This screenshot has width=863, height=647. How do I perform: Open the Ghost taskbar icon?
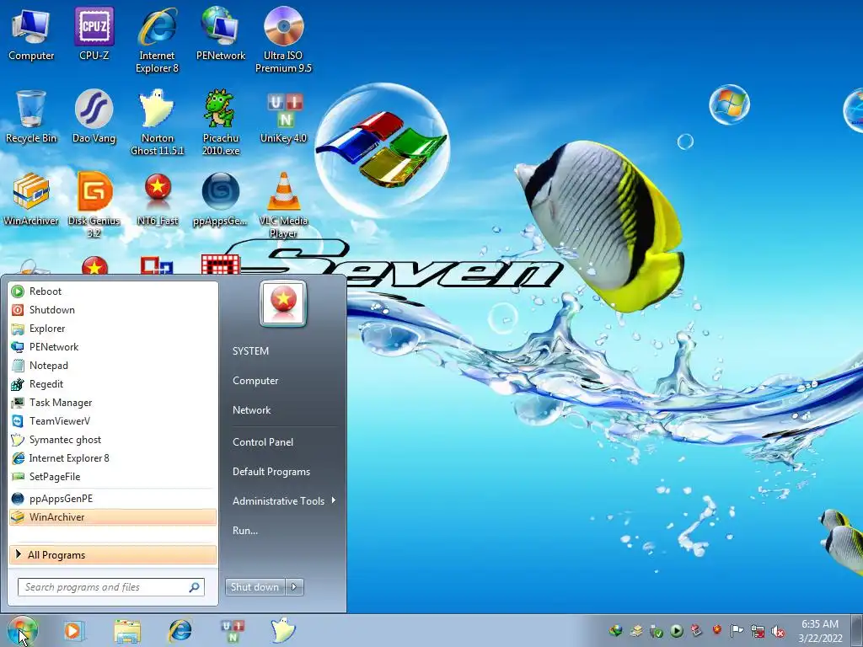[283, 630]
